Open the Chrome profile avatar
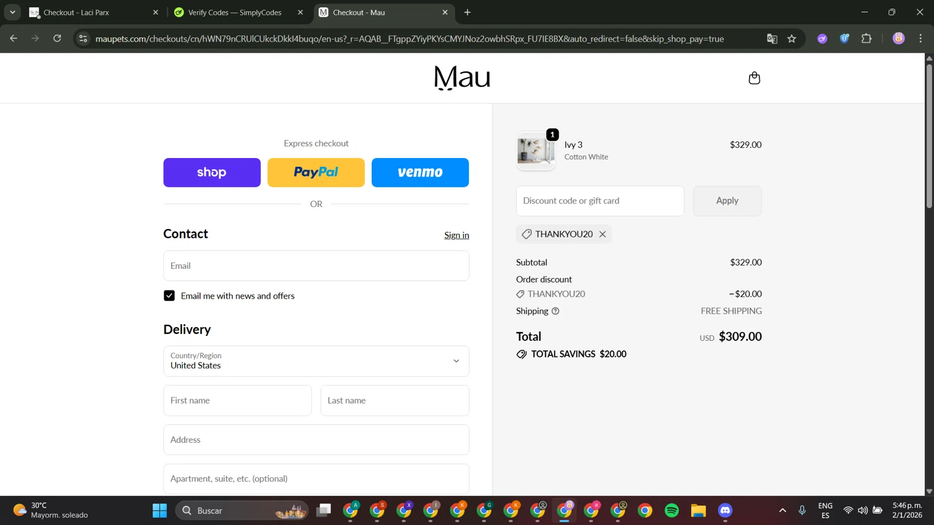Viewport: 934px width, 525px height. point(899,39)
